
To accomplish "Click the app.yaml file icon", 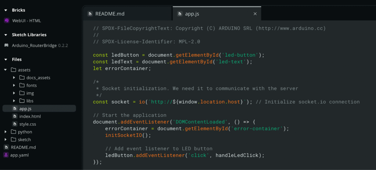I will (6, 155).
